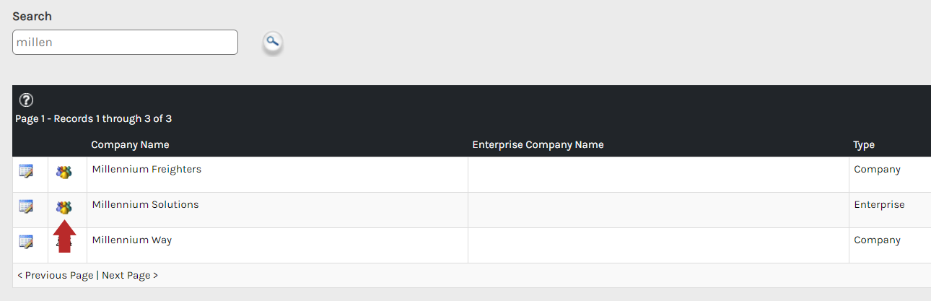Click Enterprise Company Name column header
This screenshot has height=301, width=931.
pos(538,144)
